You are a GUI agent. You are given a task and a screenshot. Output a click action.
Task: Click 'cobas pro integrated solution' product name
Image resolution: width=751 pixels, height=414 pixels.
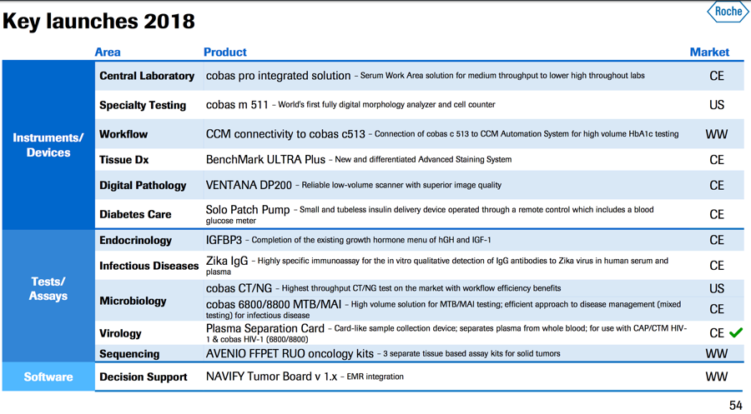click(278, 76)
